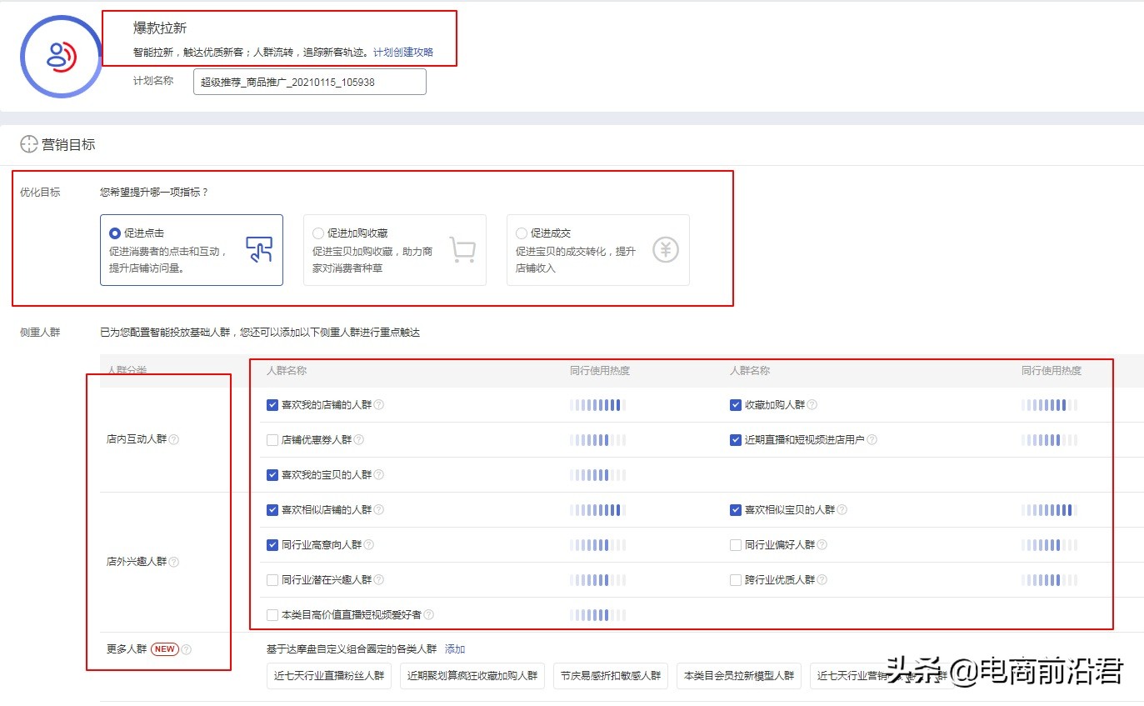Uncheck the 喜欢我的店铺的人群 checkbox

[x=272, y=405]
